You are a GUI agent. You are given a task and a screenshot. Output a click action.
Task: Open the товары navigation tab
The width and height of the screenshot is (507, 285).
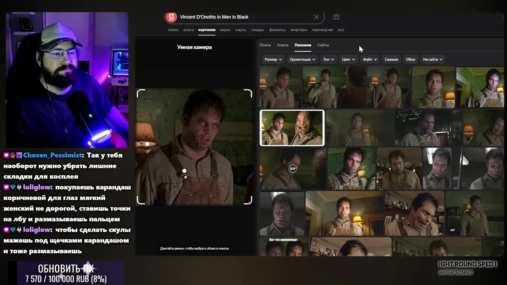click(257, 30)
